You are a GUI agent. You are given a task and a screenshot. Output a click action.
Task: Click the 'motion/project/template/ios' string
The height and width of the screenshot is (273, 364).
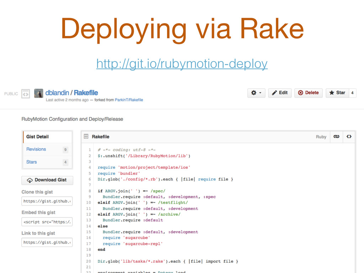point(154,167)
